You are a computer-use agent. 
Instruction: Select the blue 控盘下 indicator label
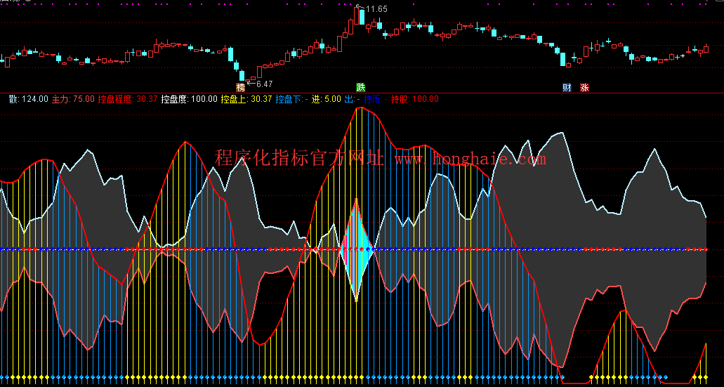point(291,99)
